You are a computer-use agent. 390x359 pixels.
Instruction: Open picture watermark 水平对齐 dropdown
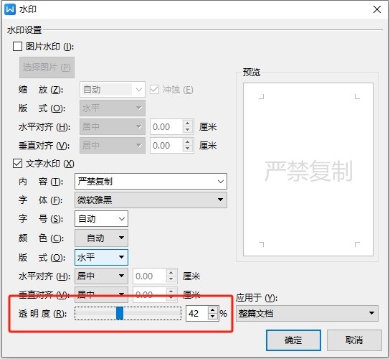click(113, 127)
